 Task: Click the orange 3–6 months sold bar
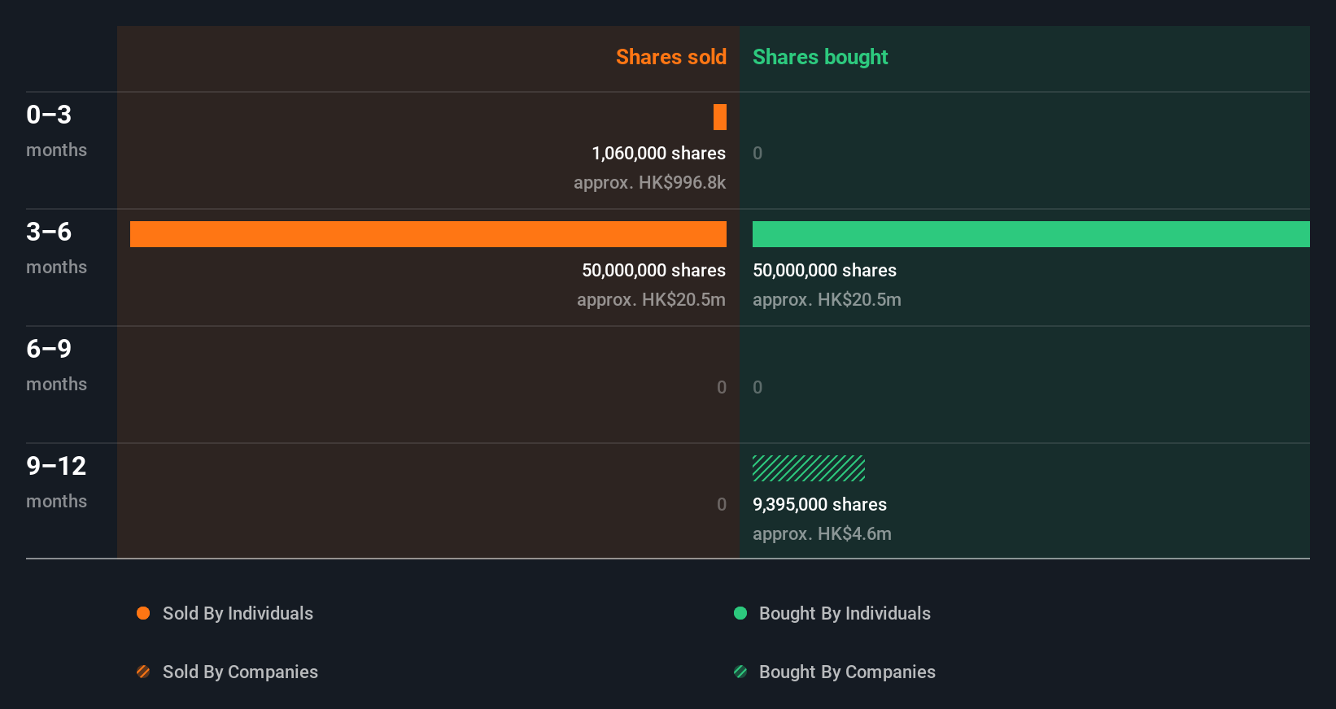pos(428,234)
